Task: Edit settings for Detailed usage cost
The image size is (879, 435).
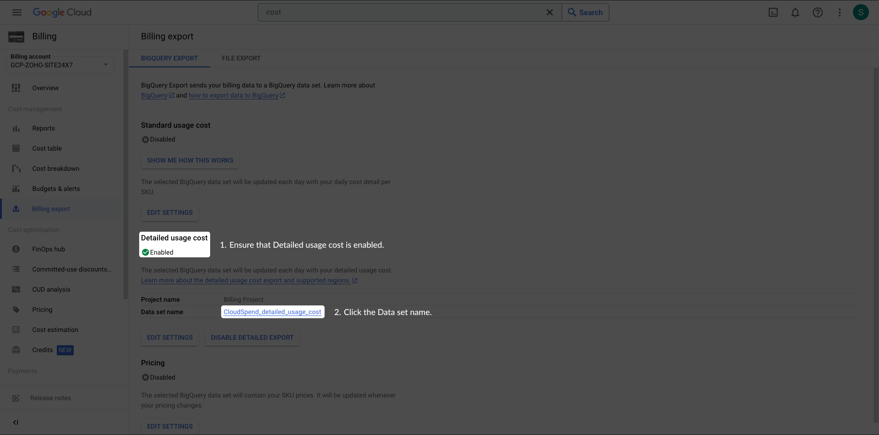Action: [x=170, y=337]
